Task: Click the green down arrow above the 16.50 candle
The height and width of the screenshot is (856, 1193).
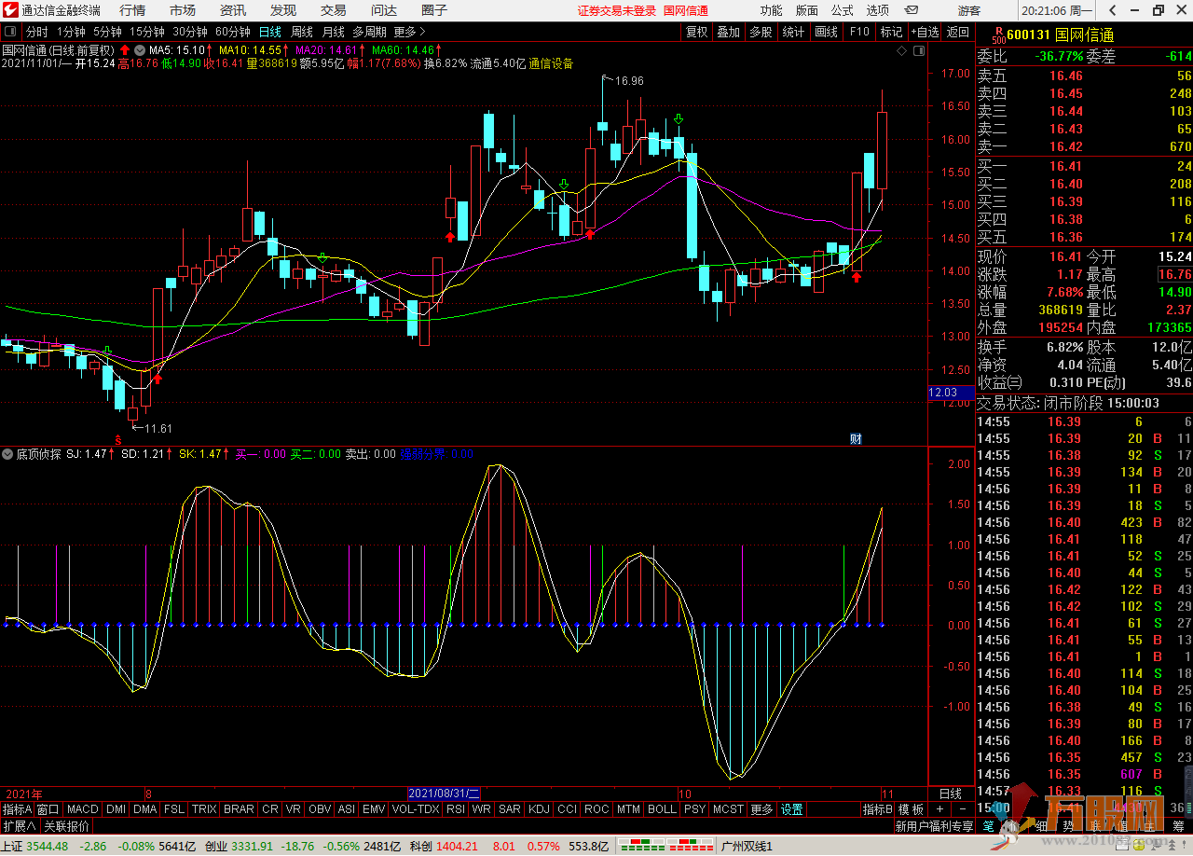Action: click(679, 119)
